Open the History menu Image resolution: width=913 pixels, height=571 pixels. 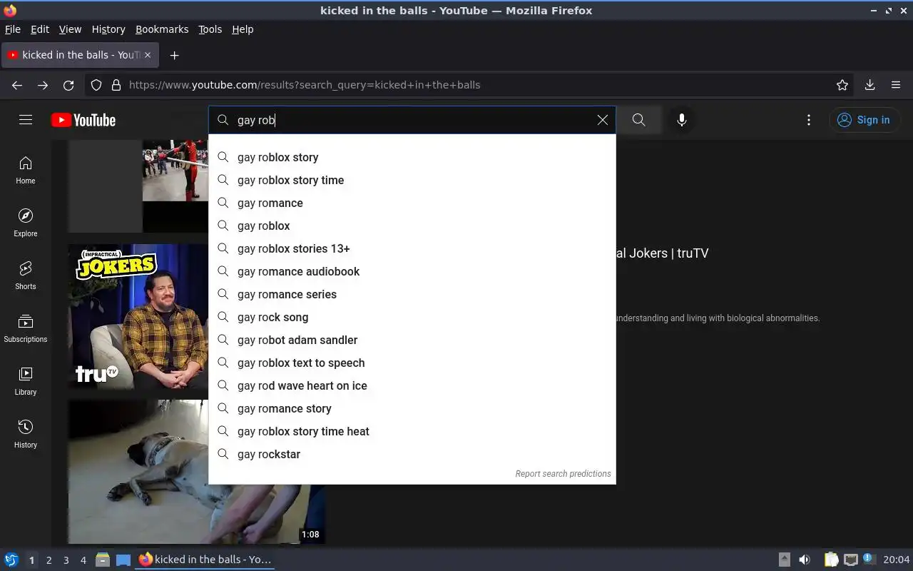(x=108, y=29)
